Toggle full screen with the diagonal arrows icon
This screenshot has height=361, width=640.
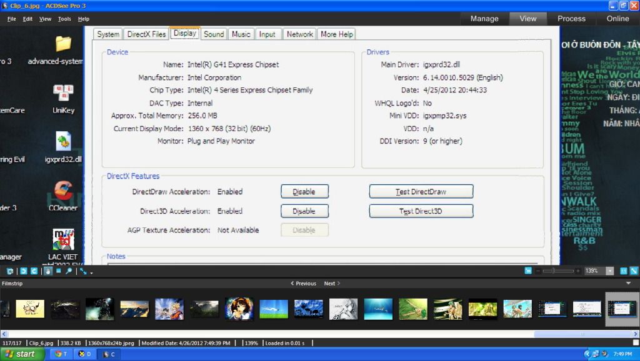tap(83, 271)
